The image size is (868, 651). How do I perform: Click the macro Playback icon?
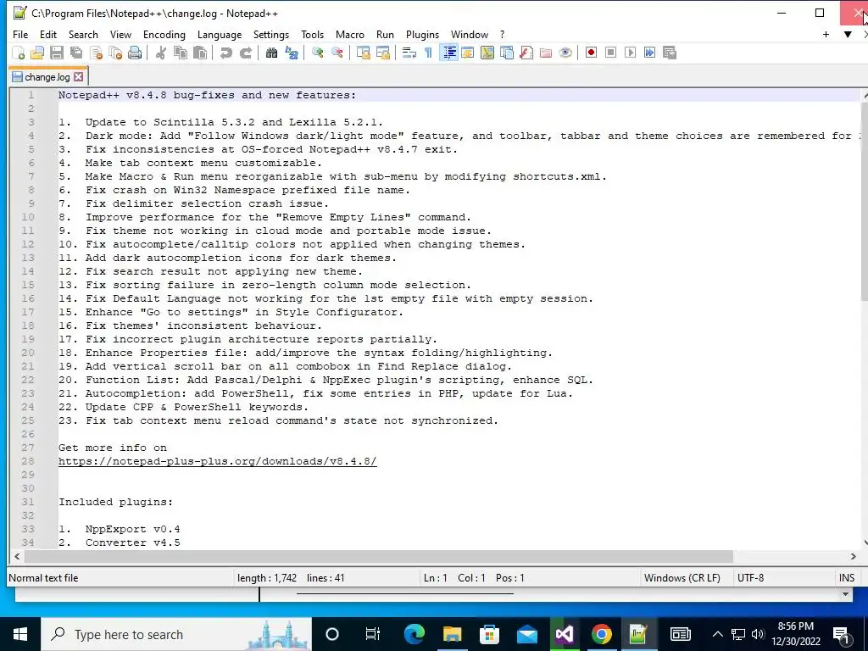(x=630, y=53)
